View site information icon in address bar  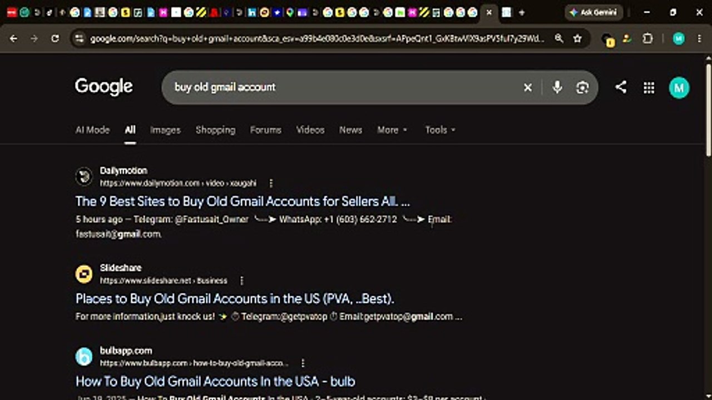(x=79, y=38)
